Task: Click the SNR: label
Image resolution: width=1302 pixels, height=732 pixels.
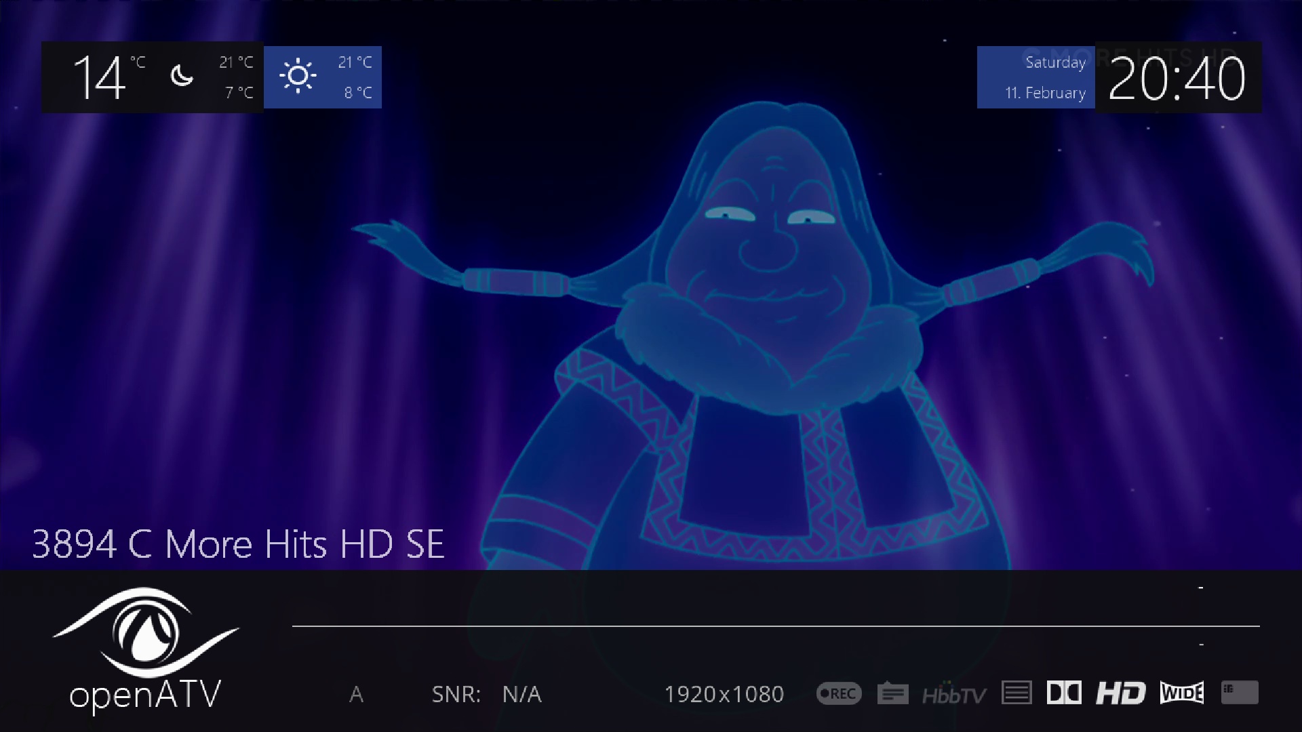Action: pos(456,694)
